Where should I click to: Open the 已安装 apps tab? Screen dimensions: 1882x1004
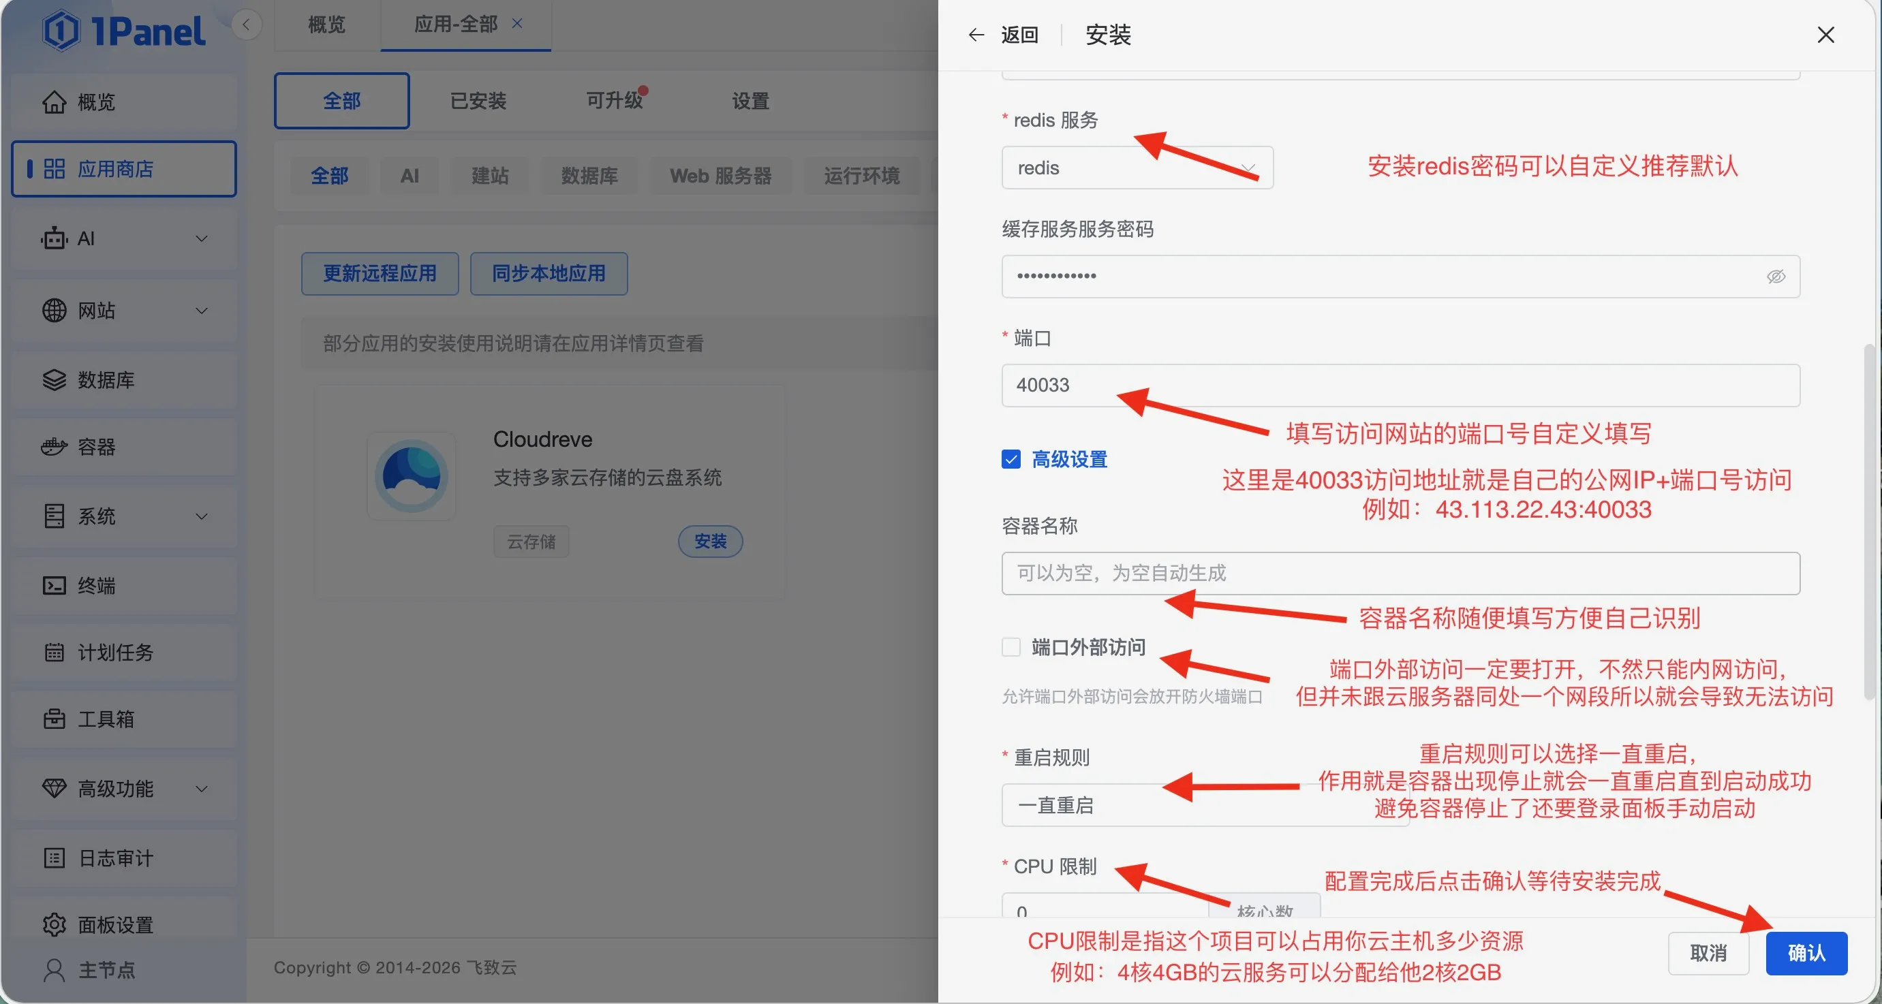point(477,101)
